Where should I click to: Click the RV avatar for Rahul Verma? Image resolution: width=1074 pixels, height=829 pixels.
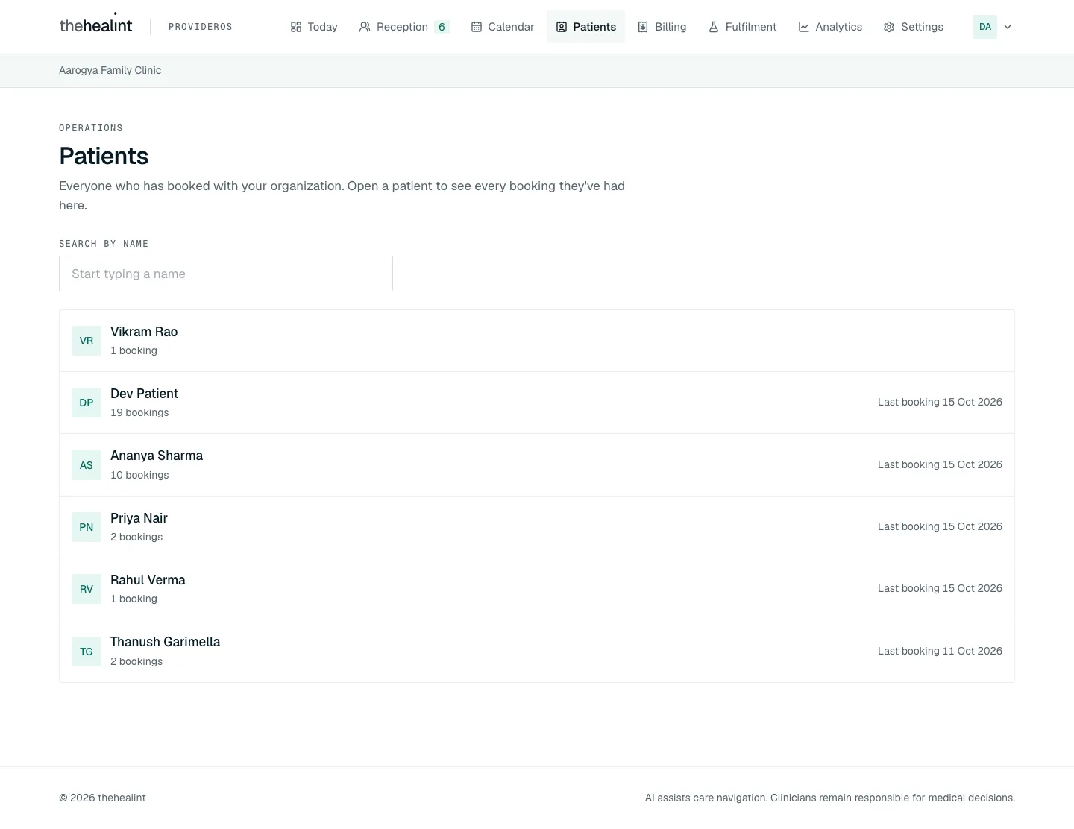pos(87,589)
